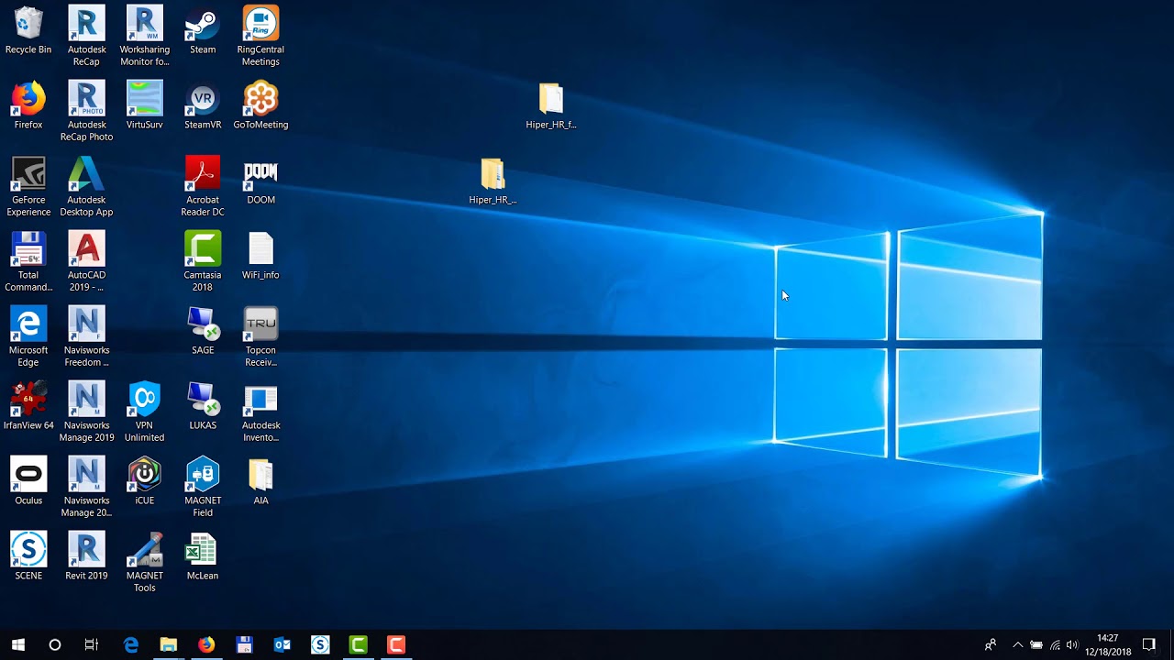The height and width of the screenshot is (660, 1174).
Task: Select the McLean Excel file
Action: point(203,556)
